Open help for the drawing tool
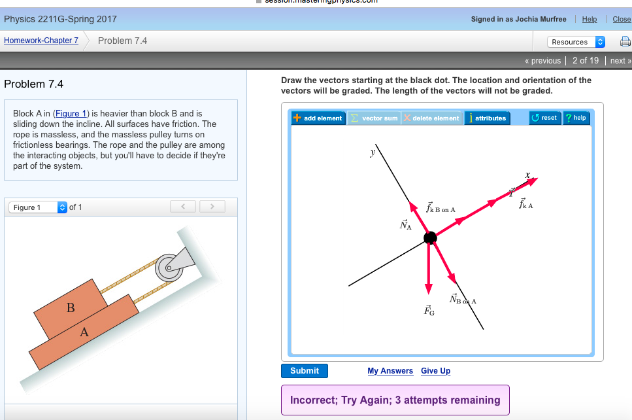Screen dimensions: 632x420 [576, 117]
